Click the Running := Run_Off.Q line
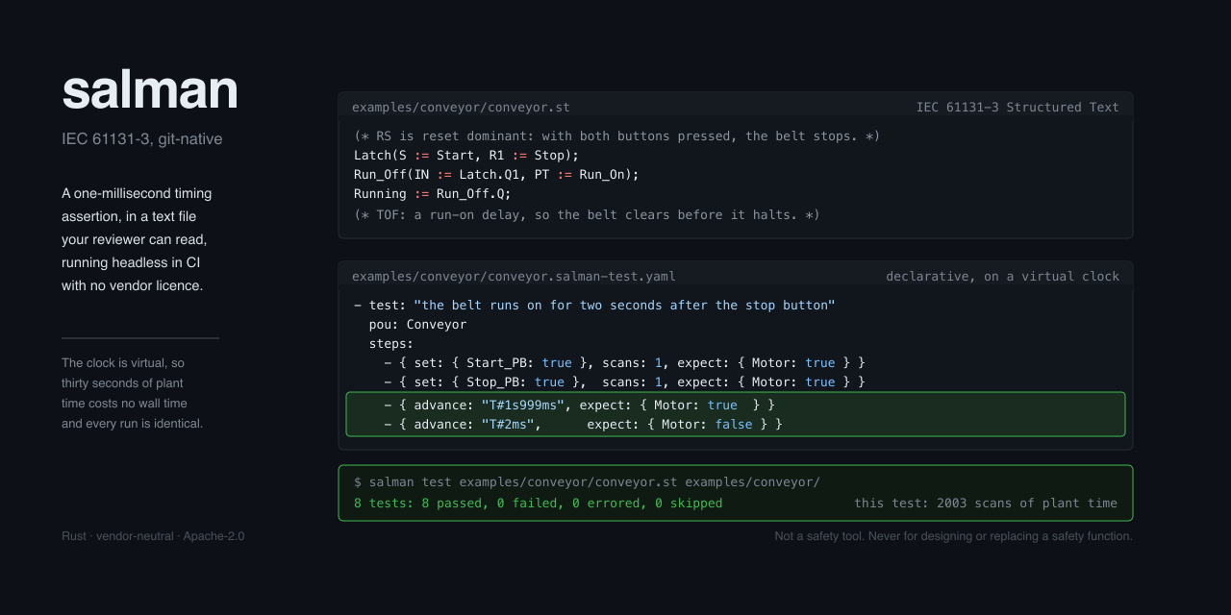Image resolution: width=1231 pixels, height=615 pixels. [x=433, y=194]
